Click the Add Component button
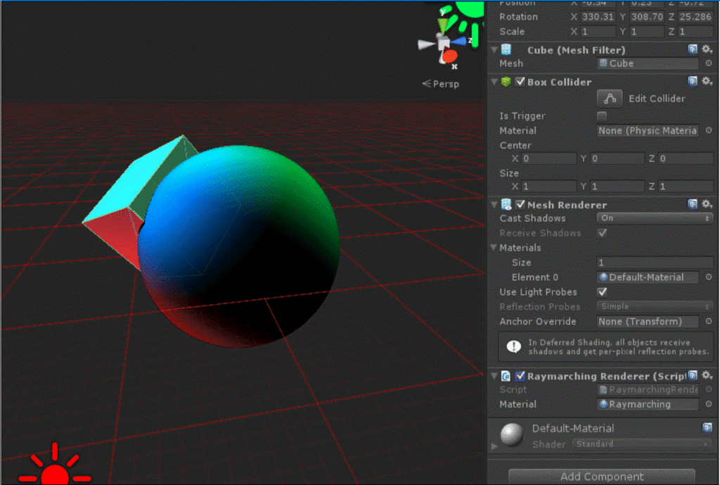Image resolution: width=720 pixels, height=485 pixels. (x=602, y=477)
